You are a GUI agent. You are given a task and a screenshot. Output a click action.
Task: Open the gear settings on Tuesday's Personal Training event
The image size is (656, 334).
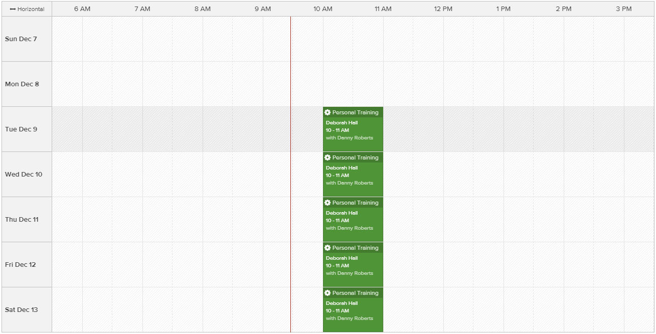coord(327,112)
